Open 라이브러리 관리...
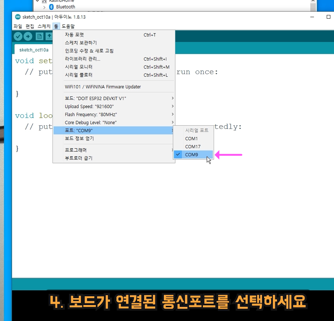 (x=114, y=59)
